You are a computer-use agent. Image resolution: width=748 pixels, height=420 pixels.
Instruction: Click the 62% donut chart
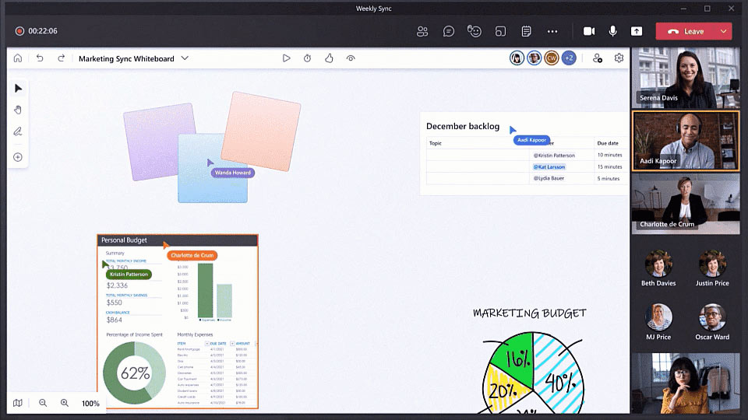click(135, 373)
